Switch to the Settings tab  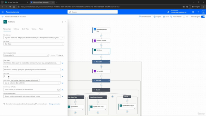pyautogui.click(x=16, y=29)
